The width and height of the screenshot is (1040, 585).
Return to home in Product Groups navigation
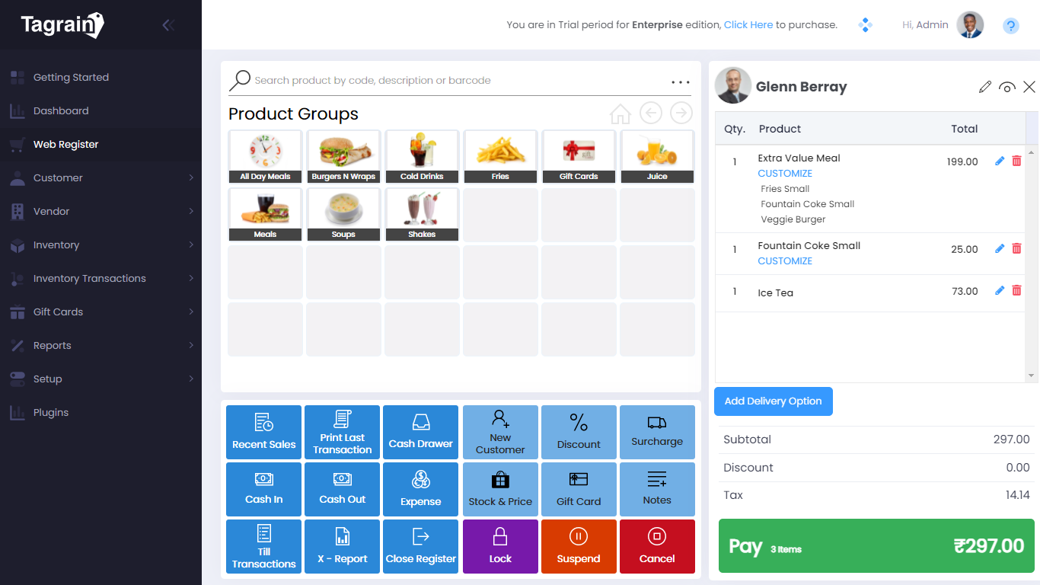(620, 113)
